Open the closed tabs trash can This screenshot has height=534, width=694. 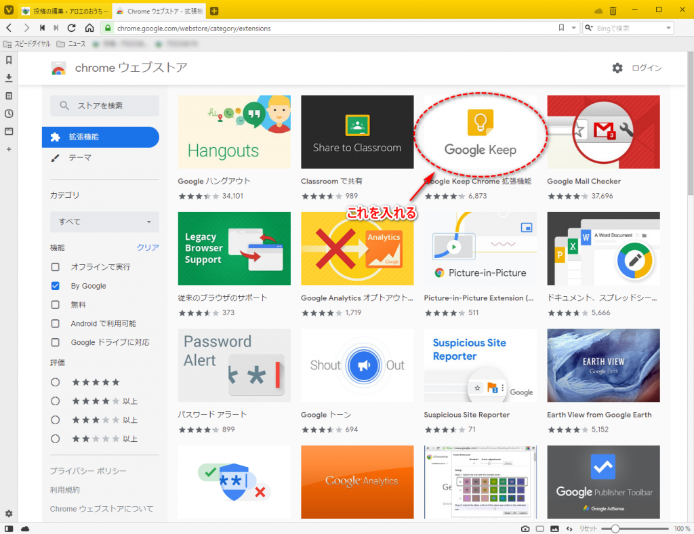coord(613,11)
